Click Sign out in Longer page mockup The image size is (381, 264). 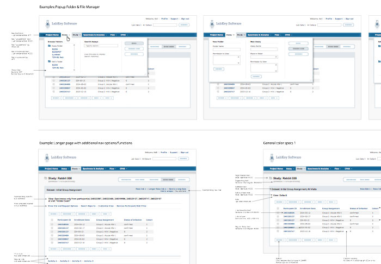pyautogui.click(x=185, y=153)
